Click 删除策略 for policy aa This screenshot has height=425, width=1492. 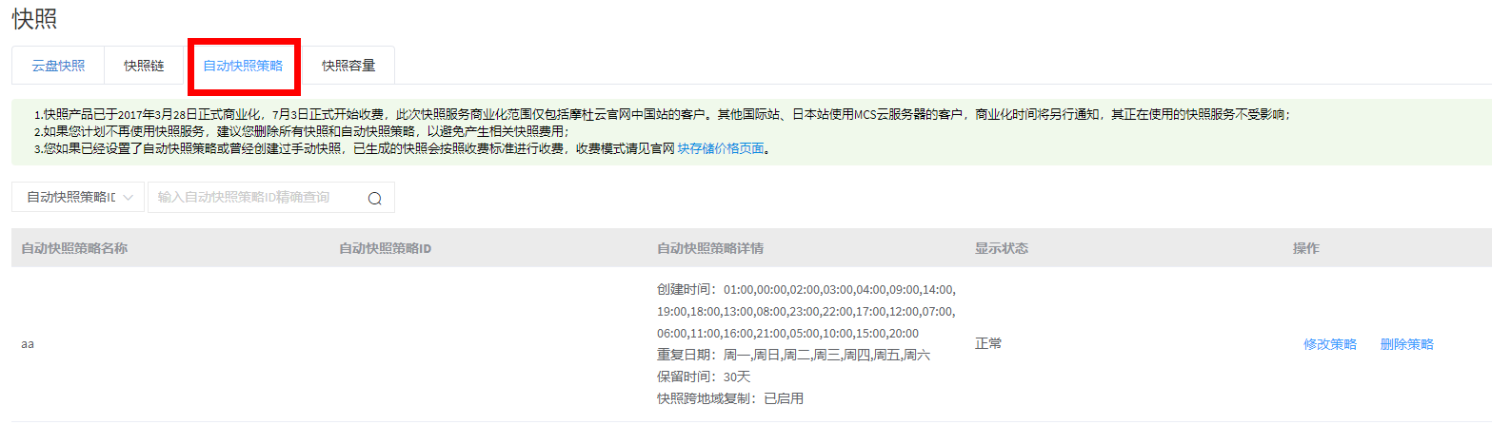[1406, 344]
